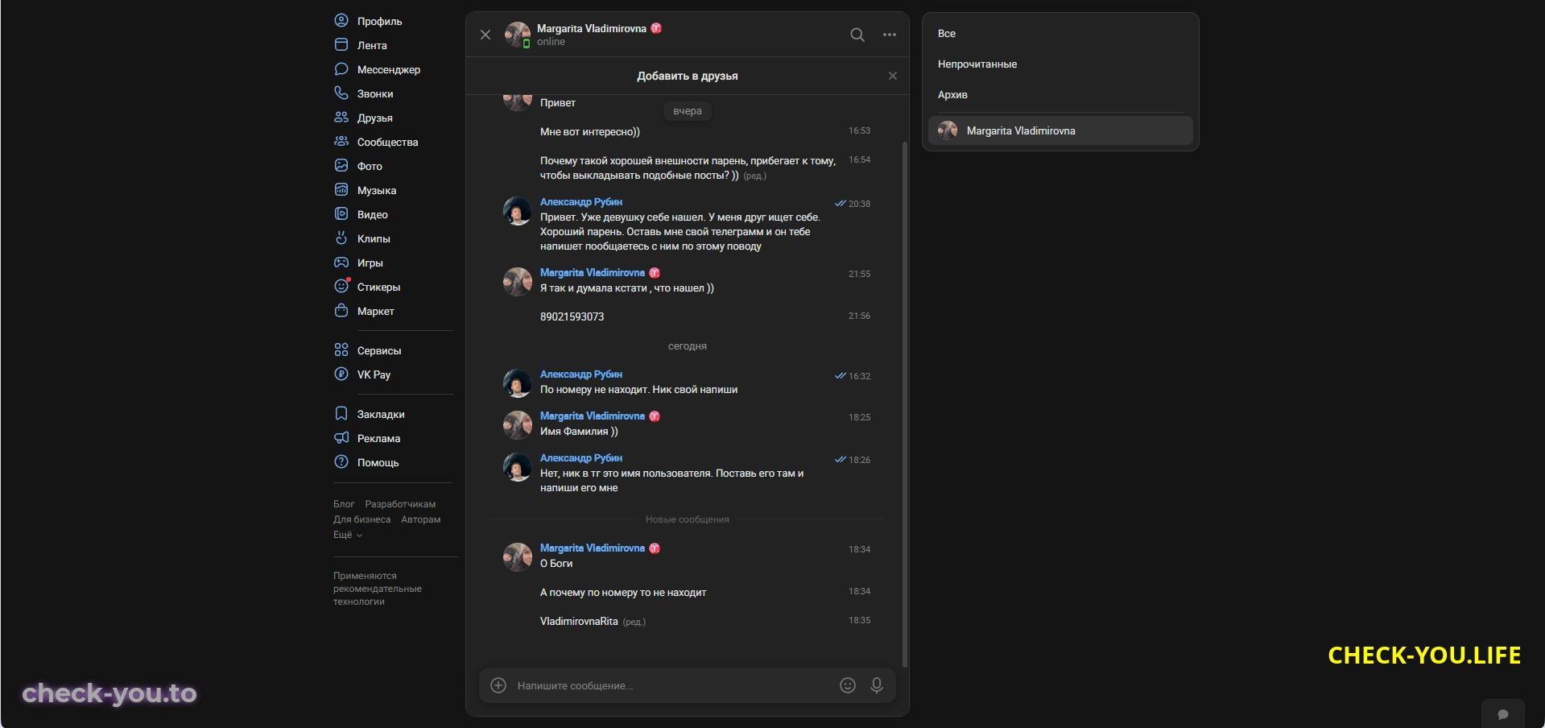1545x728 pixels.
Task: Open the Закладки menu label
Action: 381,415
